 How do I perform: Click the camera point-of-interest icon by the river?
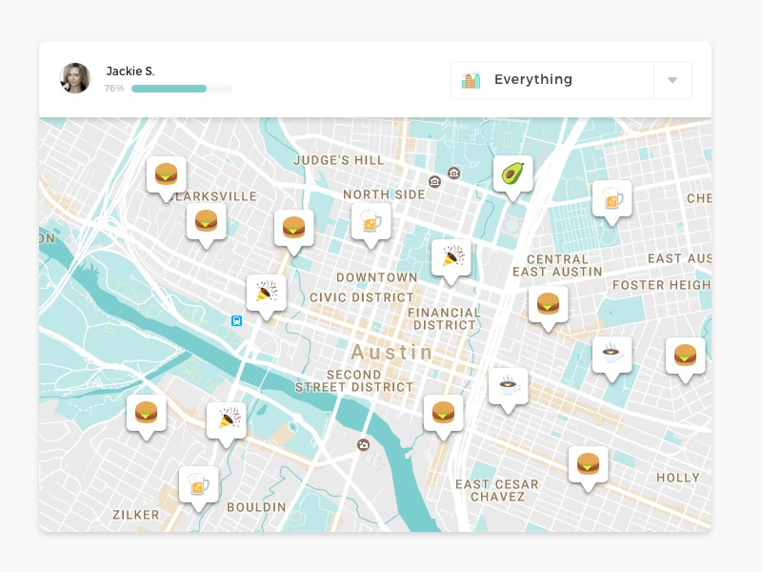point(363,444)
